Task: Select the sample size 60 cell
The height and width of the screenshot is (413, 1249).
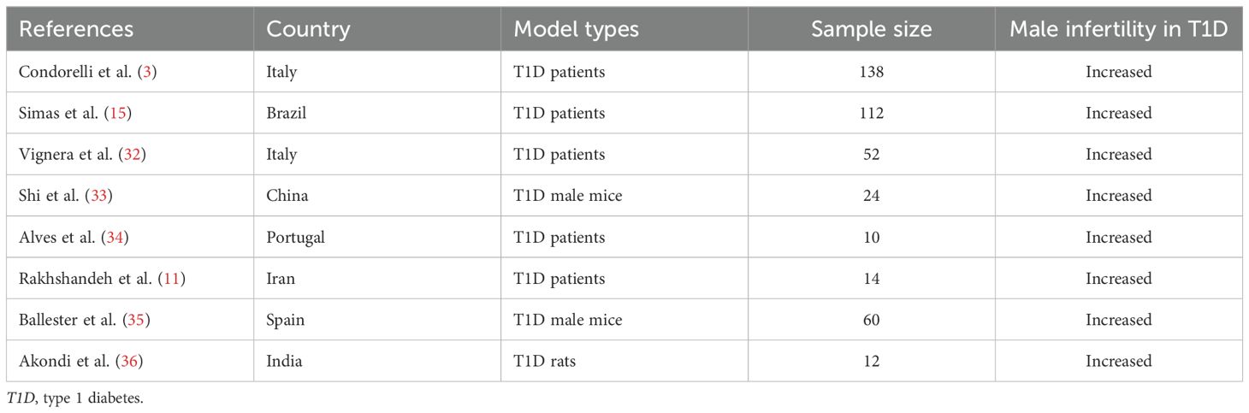Action: 872,320
